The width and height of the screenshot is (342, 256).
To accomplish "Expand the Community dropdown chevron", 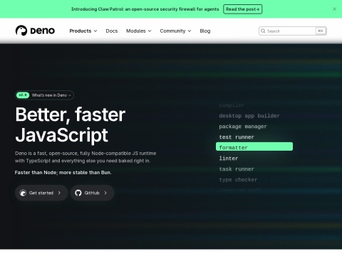I will 190,31.
